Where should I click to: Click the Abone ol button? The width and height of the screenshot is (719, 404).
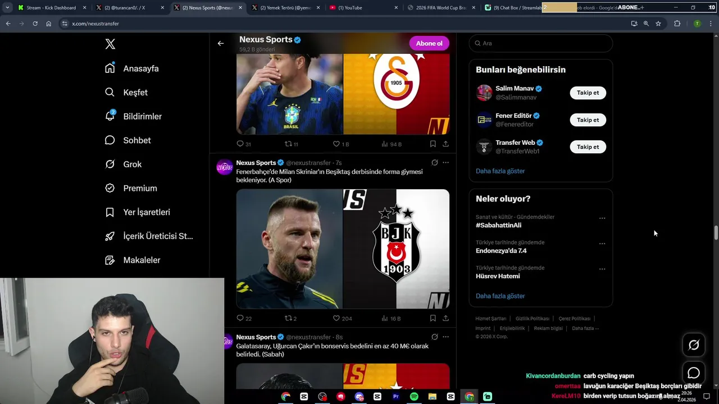(x=429, y=43)
